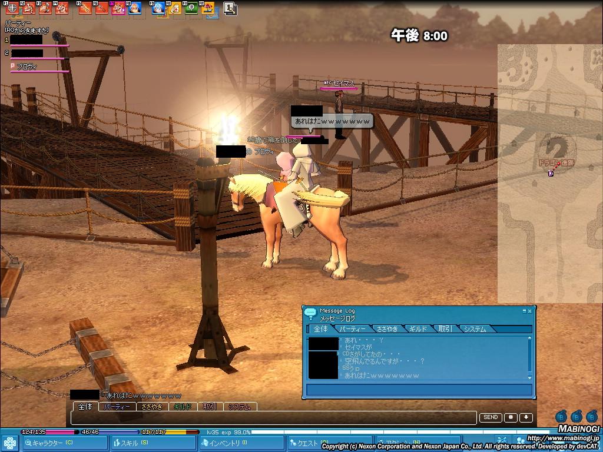The width and height of the screenshot is (603, 452).
Task: Click the log line セイマスが
Action: 358,347
